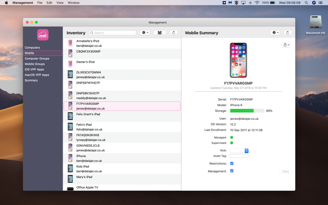The image size is (328, 205).
Task: Click the Siri icon in menu bar
Action: pos(314,3)
